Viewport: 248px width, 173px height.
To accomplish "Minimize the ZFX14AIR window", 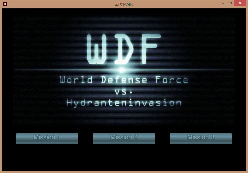I will click(x=223, y=4).
